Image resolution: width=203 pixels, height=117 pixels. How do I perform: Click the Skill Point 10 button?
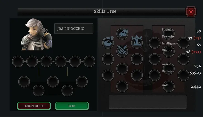point(34,106)
